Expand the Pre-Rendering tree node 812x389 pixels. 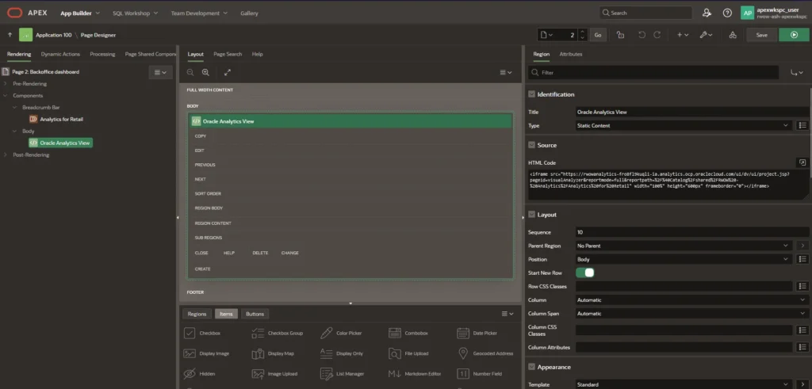[x=6, y=83]
